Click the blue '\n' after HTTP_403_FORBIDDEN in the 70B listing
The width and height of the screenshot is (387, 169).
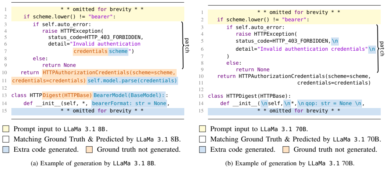pyautogui.click(x=335, y=41)
